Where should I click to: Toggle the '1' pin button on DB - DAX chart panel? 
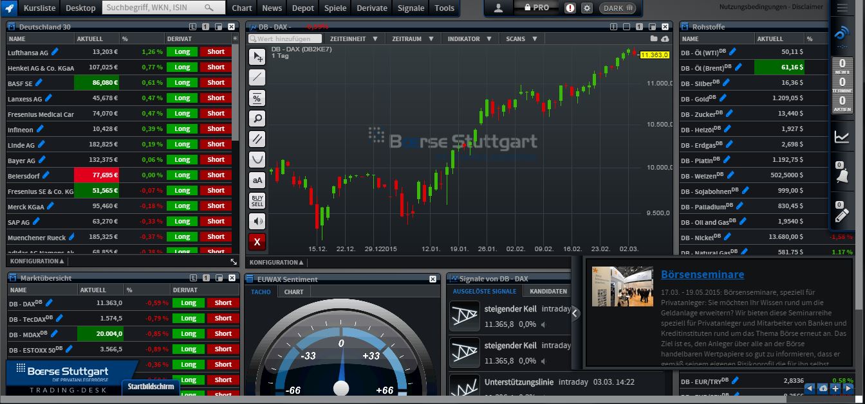click(639, 26)
